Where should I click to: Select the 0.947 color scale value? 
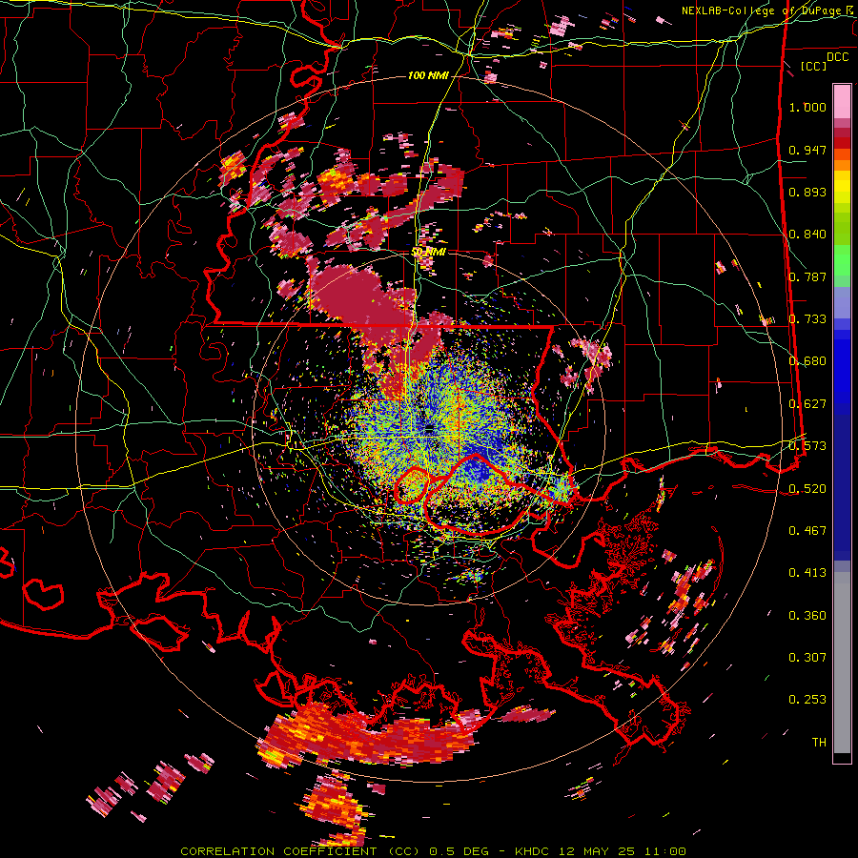coord(807,150)
